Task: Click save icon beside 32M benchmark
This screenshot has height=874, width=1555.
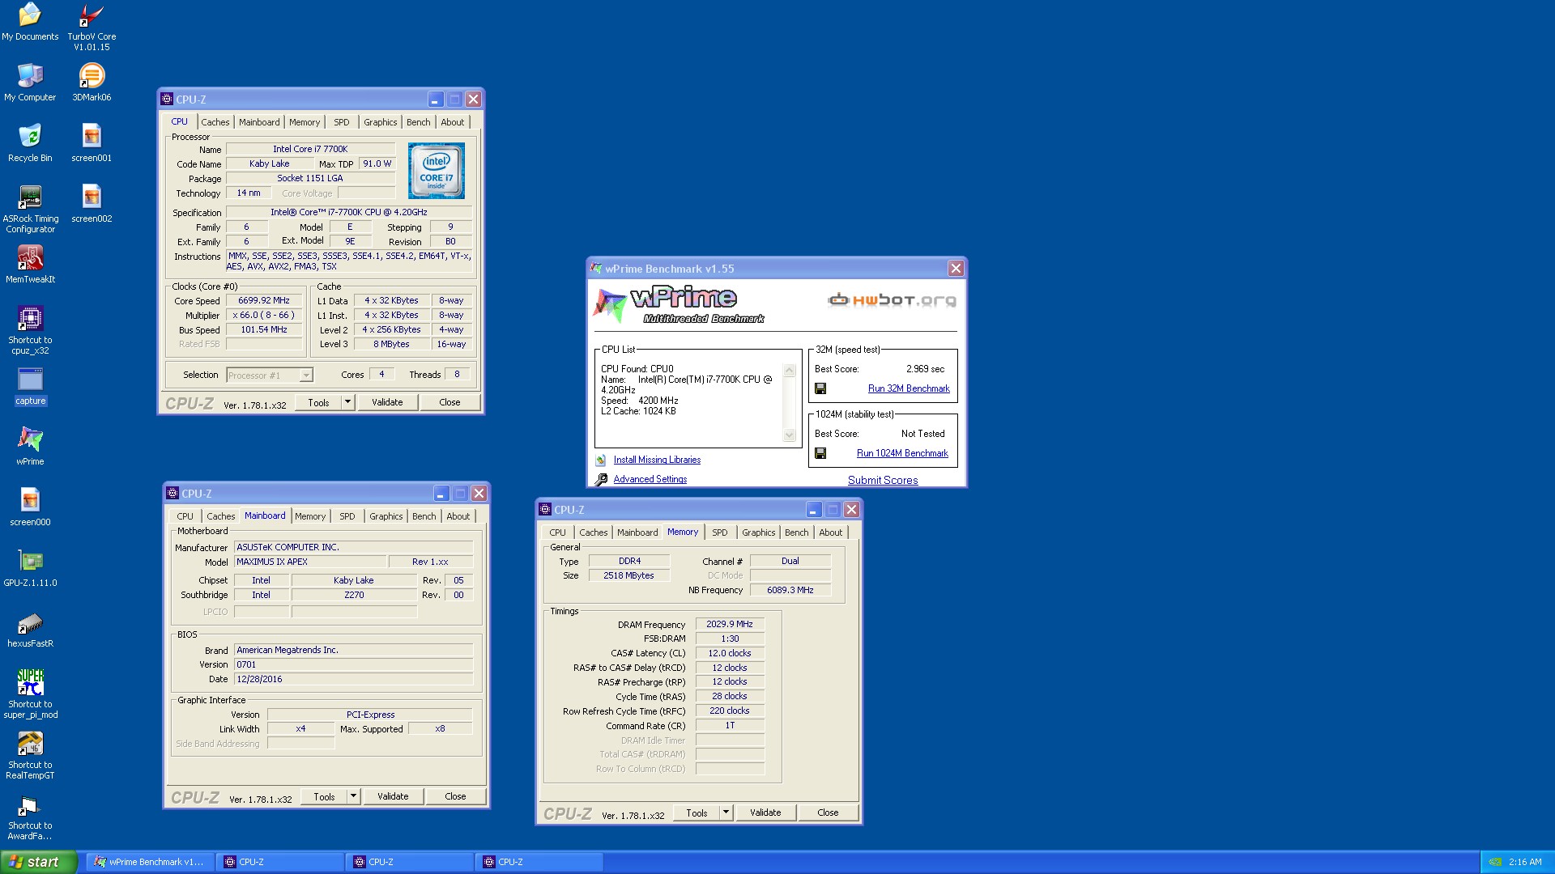Action: pos(820,388)
